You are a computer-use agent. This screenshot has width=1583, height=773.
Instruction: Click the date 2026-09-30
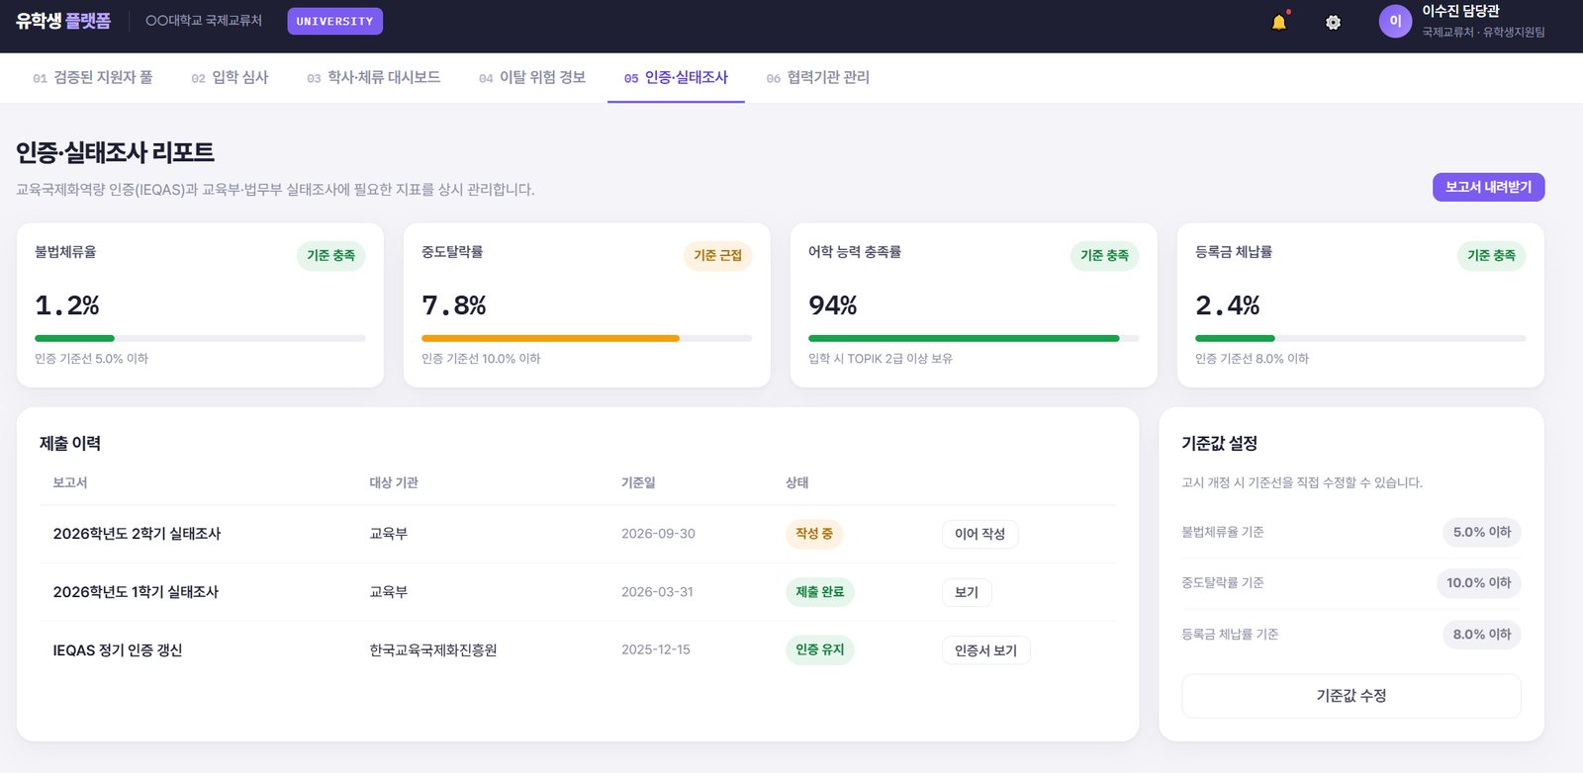click(x=658, y=534)
